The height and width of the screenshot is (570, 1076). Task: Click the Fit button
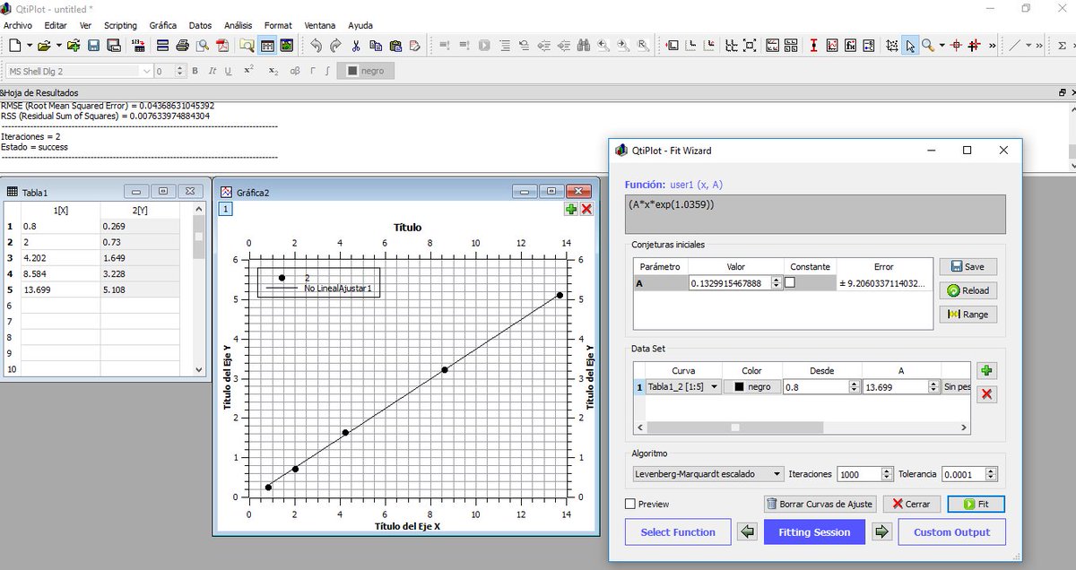pos(976,504)
